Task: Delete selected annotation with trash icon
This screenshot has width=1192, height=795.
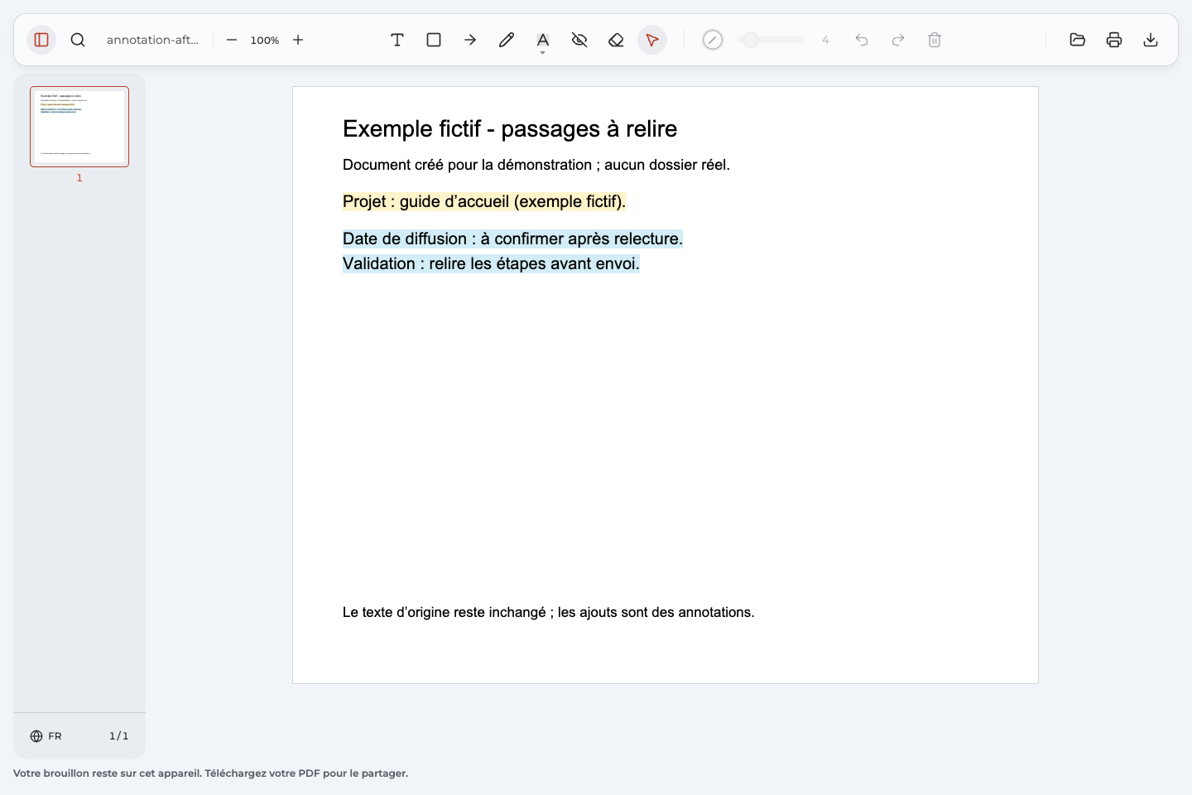Action: [935, 40]
